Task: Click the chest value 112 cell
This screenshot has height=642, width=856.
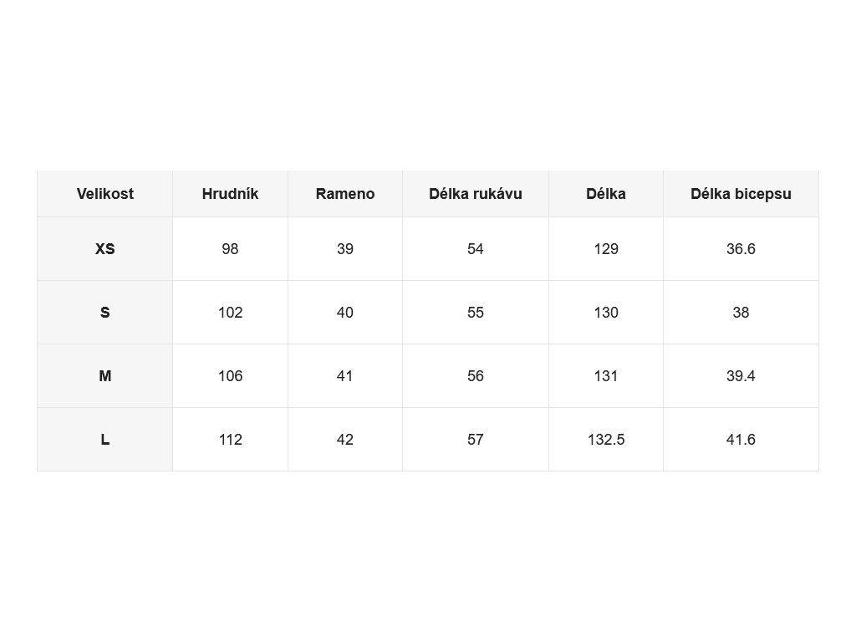Action: coord(231,440)
